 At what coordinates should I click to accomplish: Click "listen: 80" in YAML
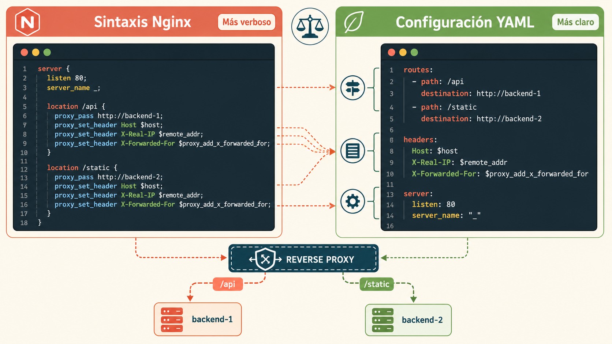433,204
